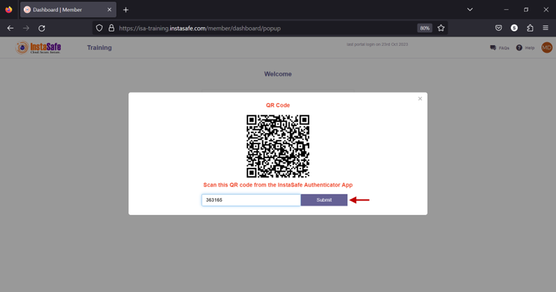This screenshot has height=292, width=556.
Task: Minimize the browser window
Action: pyautogui.click(x=506, y=10)
